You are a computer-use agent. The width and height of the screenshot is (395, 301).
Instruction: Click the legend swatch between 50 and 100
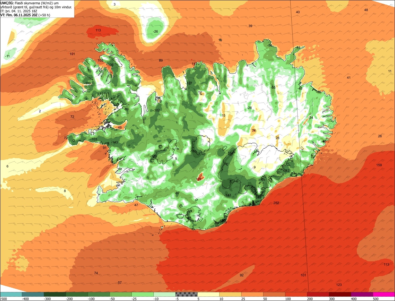coord(274,294)
